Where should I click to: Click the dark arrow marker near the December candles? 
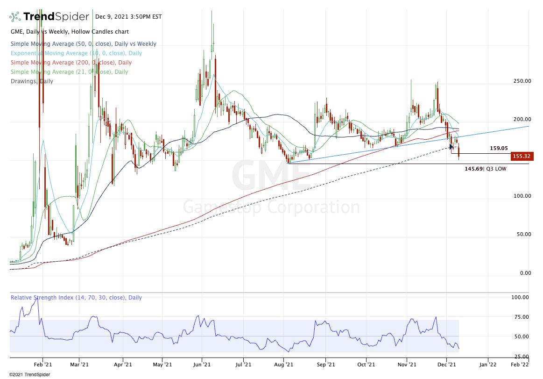(x=451, y=147)
